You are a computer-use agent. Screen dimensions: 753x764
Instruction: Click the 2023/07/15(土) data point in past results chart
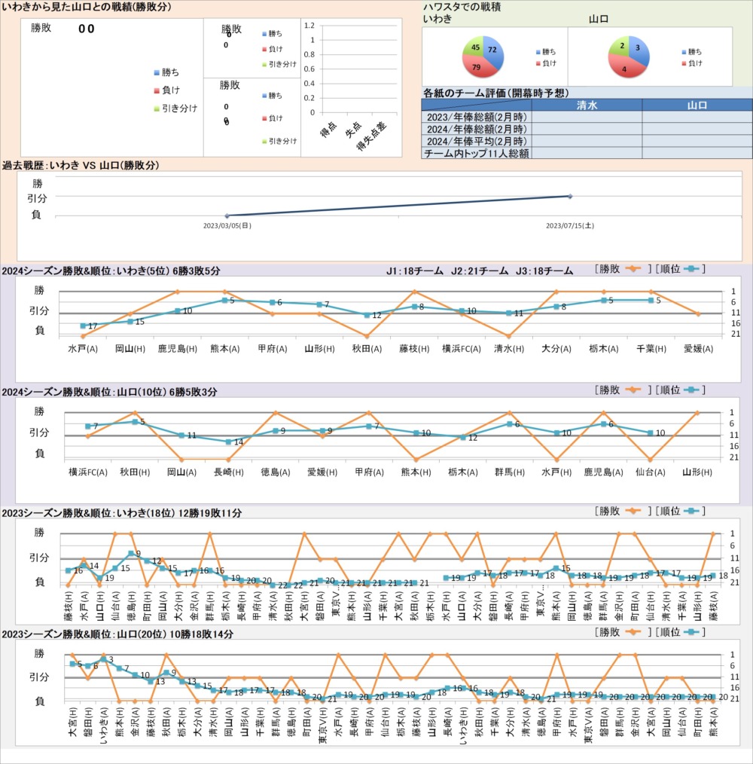(570, 197)
